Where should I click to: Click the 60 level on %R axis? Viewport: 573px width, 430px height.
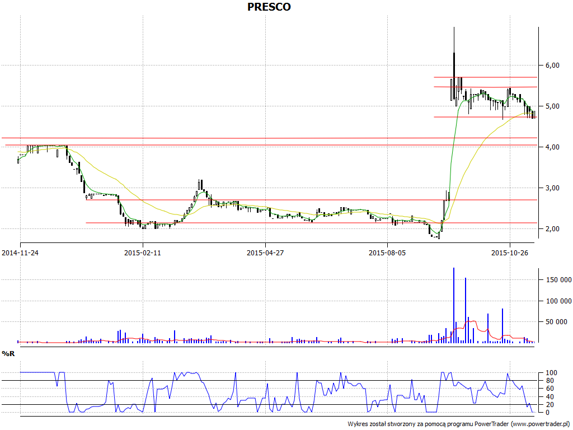pyautogui.click(x=549, y=389)
